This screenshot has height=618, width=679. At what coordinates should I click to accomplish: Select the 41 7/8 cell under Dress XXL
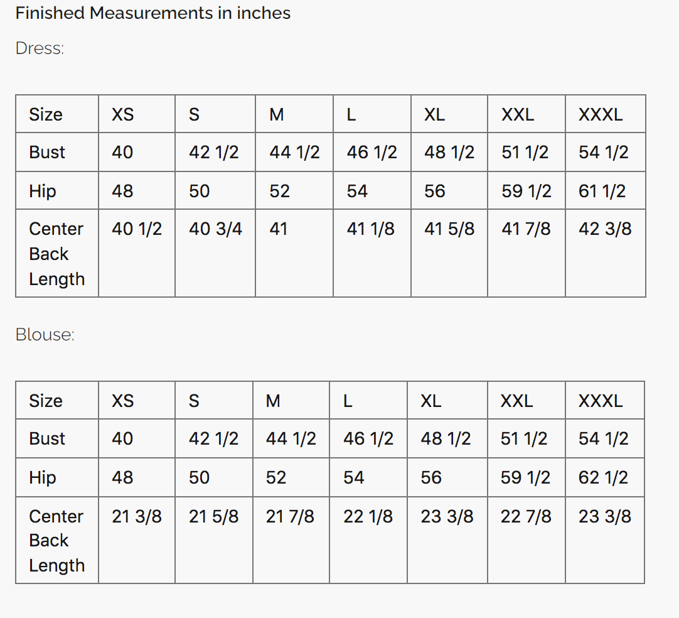[x=526, y=229]
